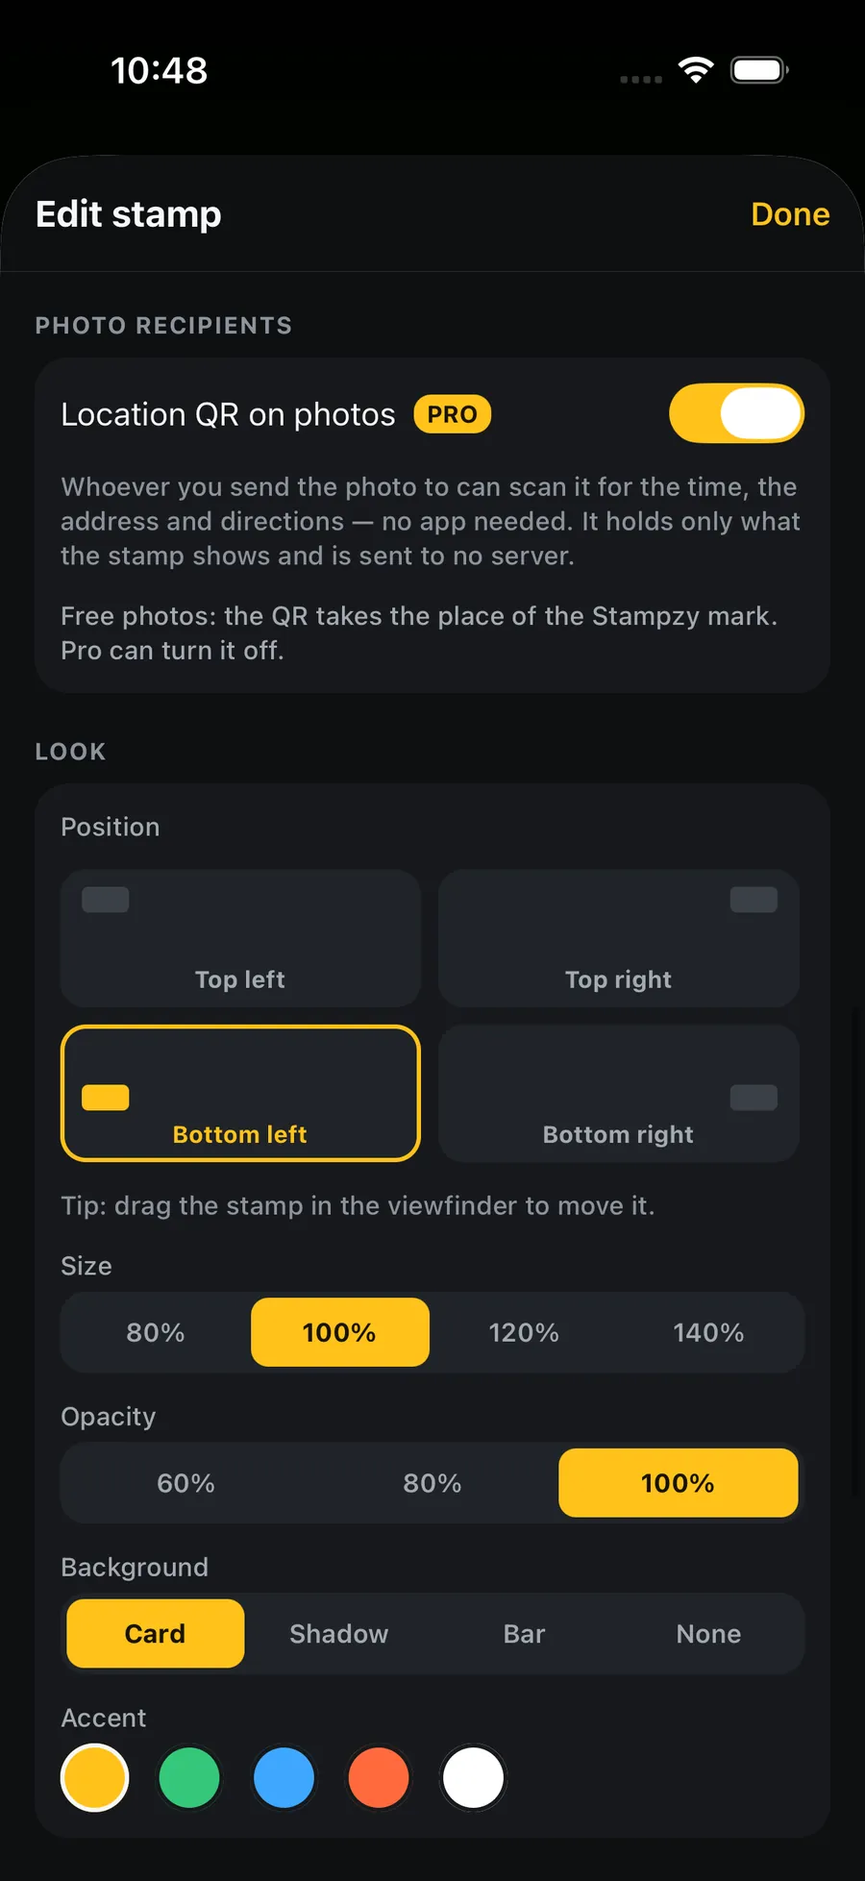The image size is (865, 1881).
Task: Pick the green accent color
Action: click(x=189, y=1778)
